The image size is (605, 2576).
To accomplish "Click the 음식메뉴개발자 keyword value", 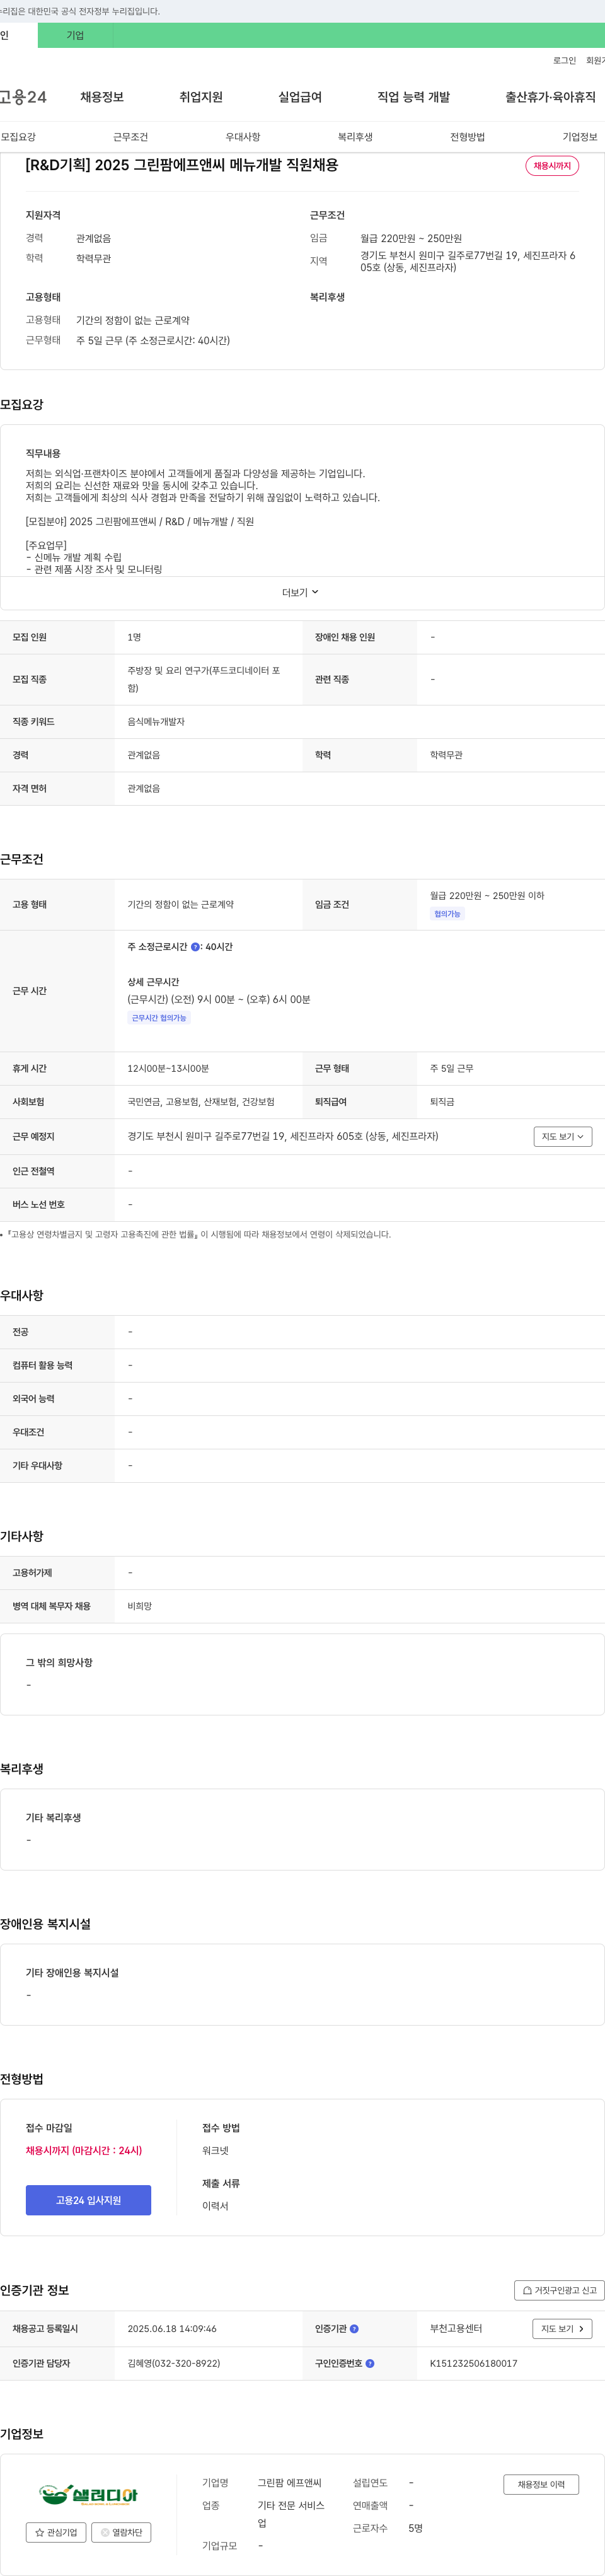I will click(x=156, y=722).
